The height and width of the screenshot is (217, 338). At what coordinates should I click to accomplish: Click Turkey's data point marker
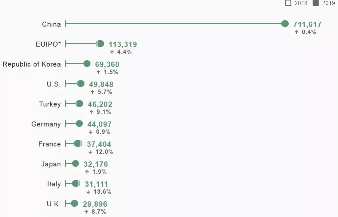pyautogui.click(x=80, y=104)
